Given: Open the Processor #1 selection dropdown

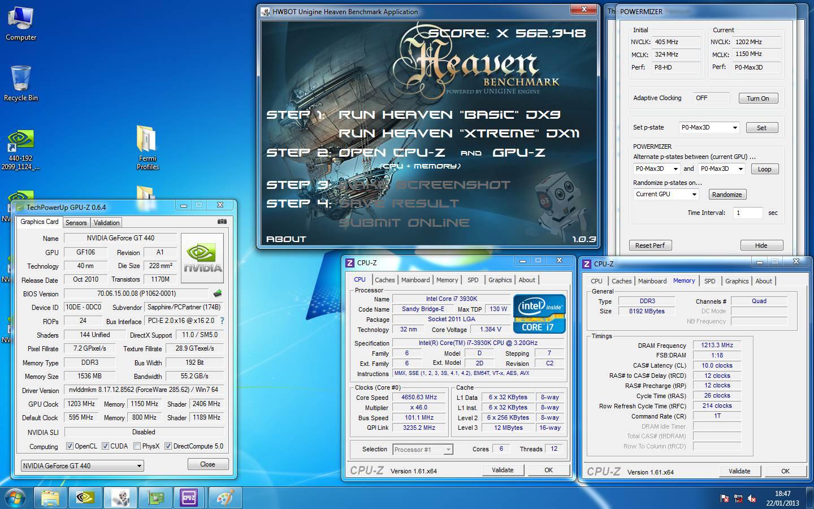Looking at the screenshot, I should pos(422,449).
